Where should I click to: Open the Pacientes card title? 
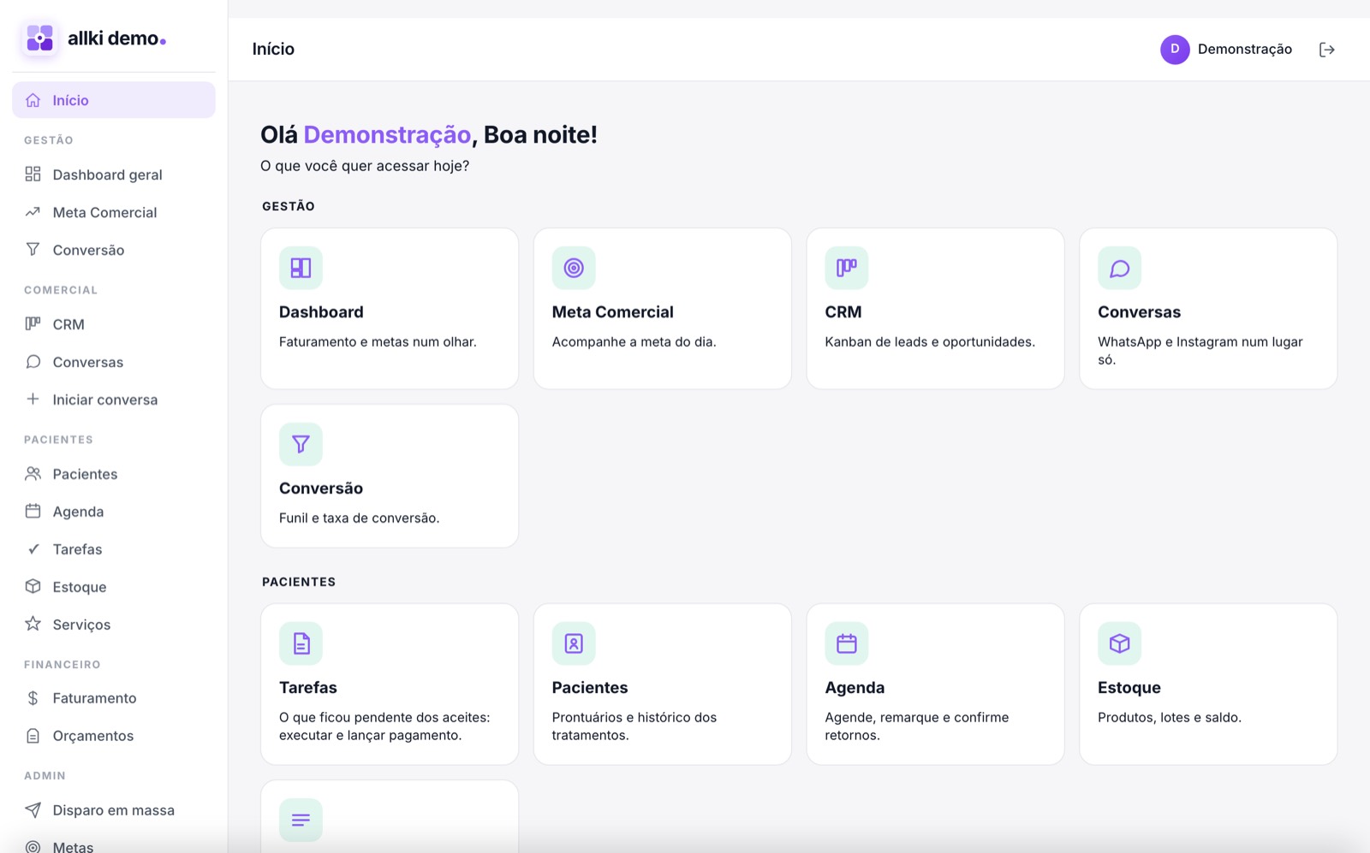(590, 688)
